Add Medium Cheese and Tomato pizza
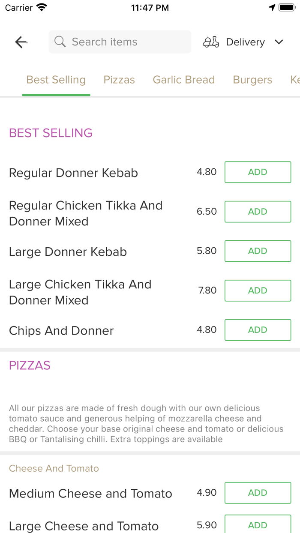Screen dimensions: 300x533 coord(258,493)
